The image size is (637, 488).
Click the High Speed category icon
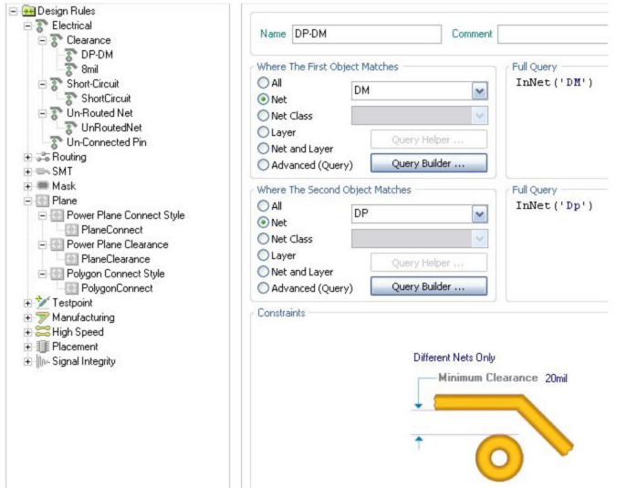pyautogui.click(x=42, y=332)
